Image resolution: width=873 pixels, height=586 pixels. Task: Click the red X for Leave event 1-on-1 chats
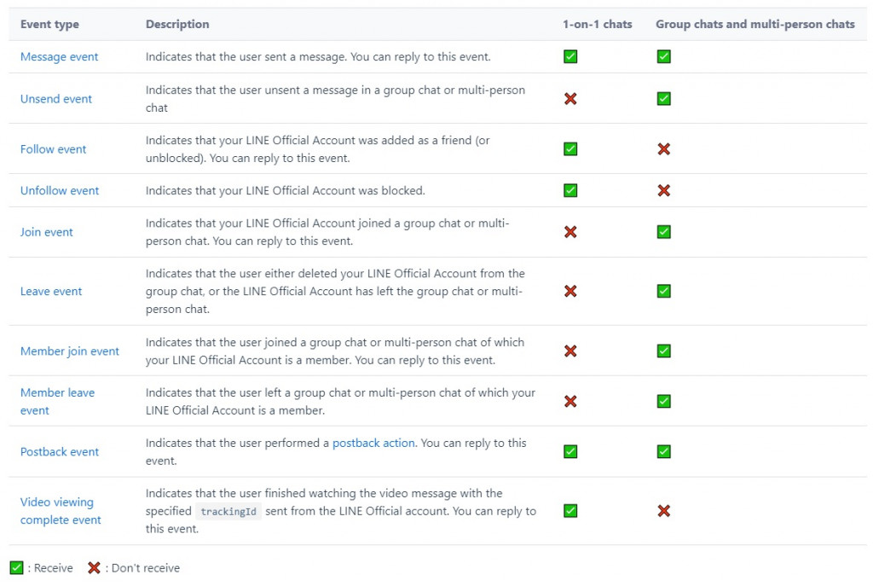(570, 292)
